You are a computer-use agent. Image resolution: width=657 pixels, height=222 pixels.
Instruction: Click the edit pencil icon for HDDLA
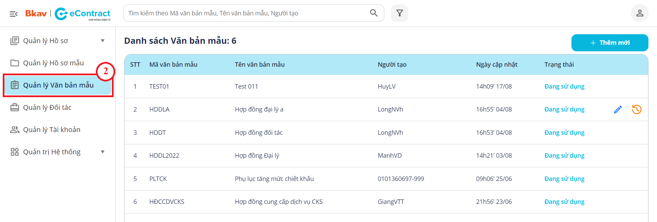click(618, 109)
